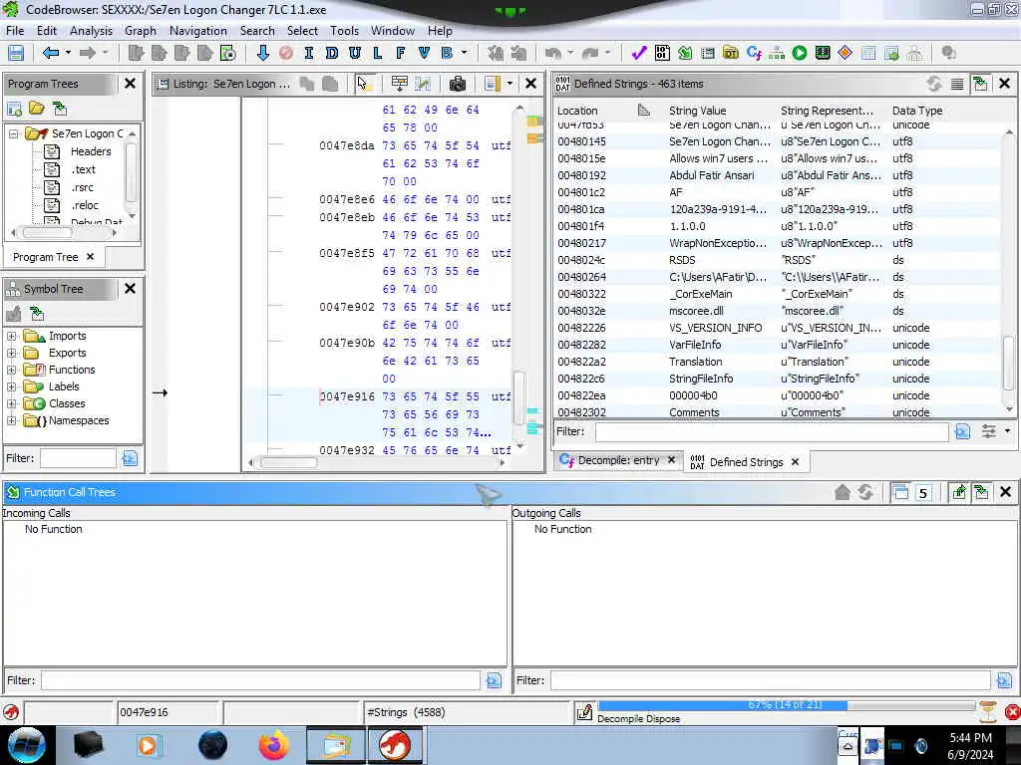Expand the Functions node in Symbol Tree
The height and width of the screenshot is (765, 1021).
pos(12,371)
